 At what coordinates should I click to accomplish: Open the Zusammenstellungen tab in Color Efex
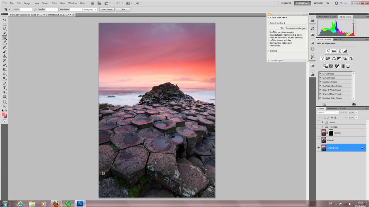click(295, 28)
